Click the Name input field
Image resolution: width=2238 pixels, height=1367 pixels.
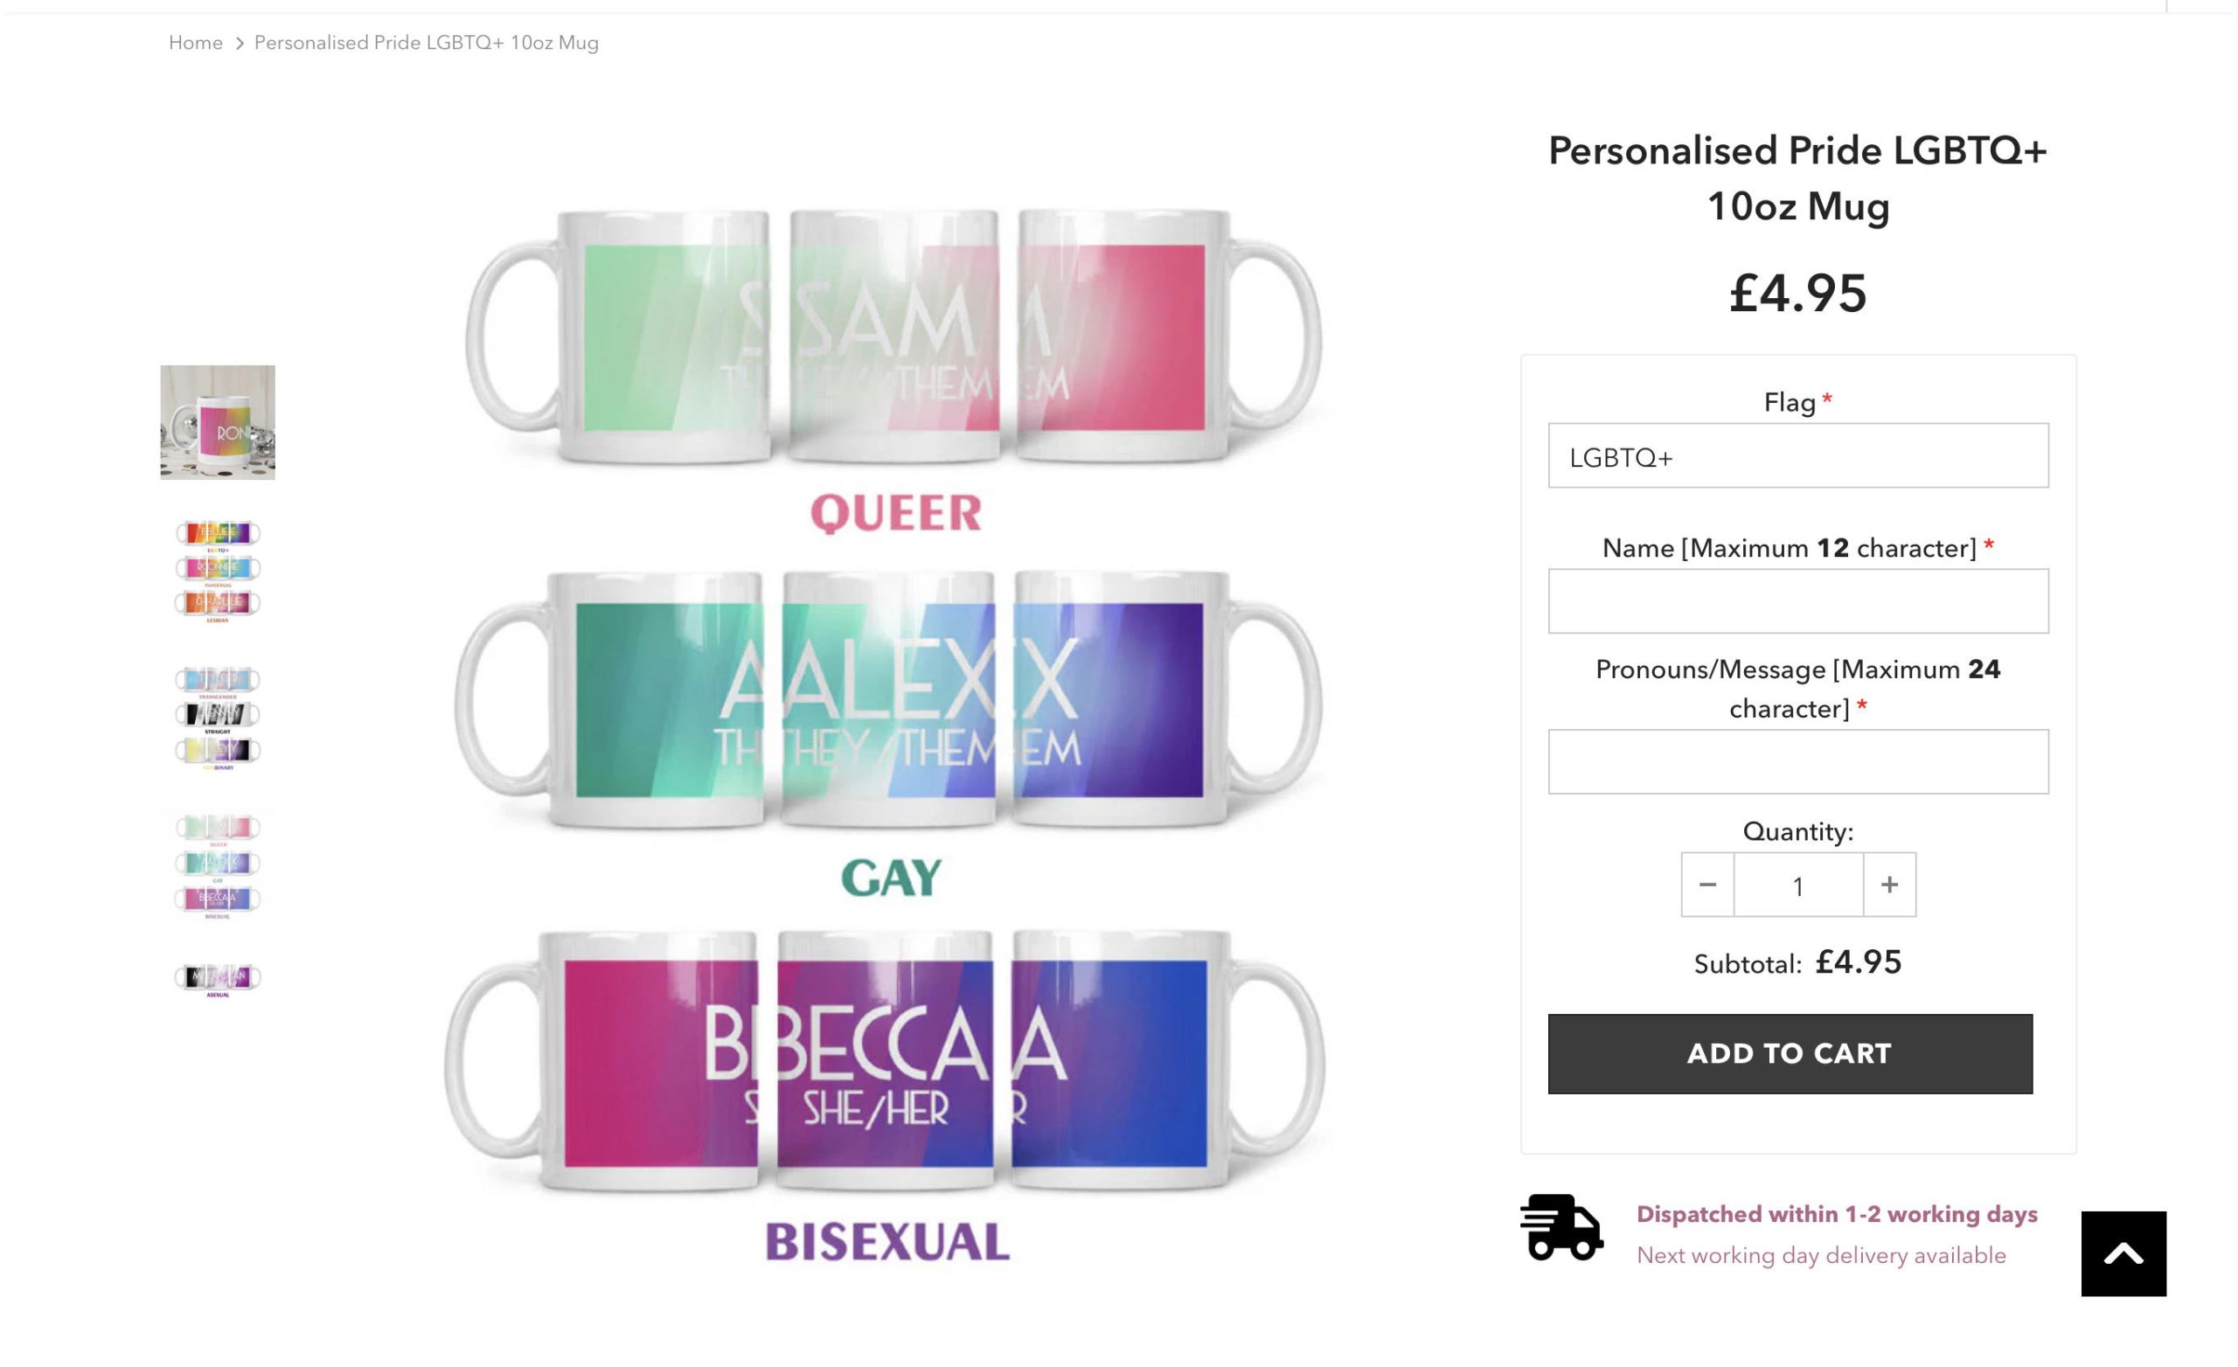tap(1797, 601)
